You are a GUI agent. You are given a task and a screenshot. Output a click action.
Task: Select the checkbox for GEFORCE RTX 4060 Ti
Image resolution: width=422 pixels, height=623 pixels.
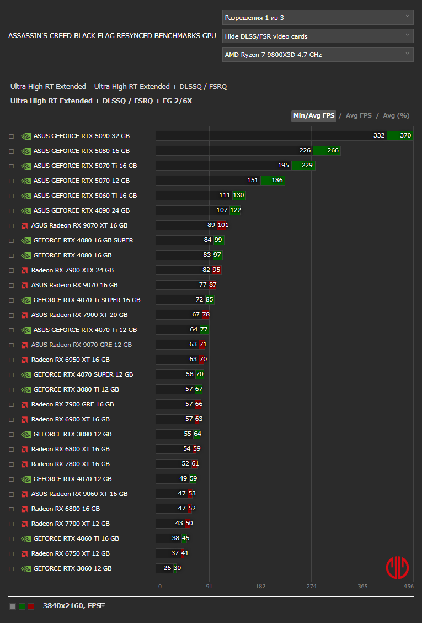pyautogui.click(x=12, y=539)
